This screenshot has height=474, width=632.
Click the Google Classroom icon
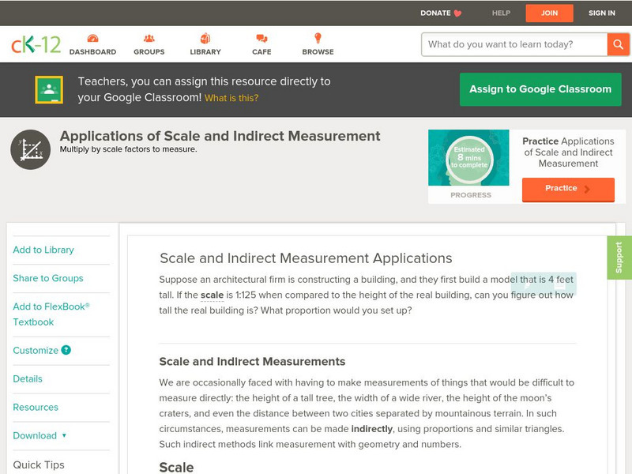pyautogui.click(x=49, y=90)
